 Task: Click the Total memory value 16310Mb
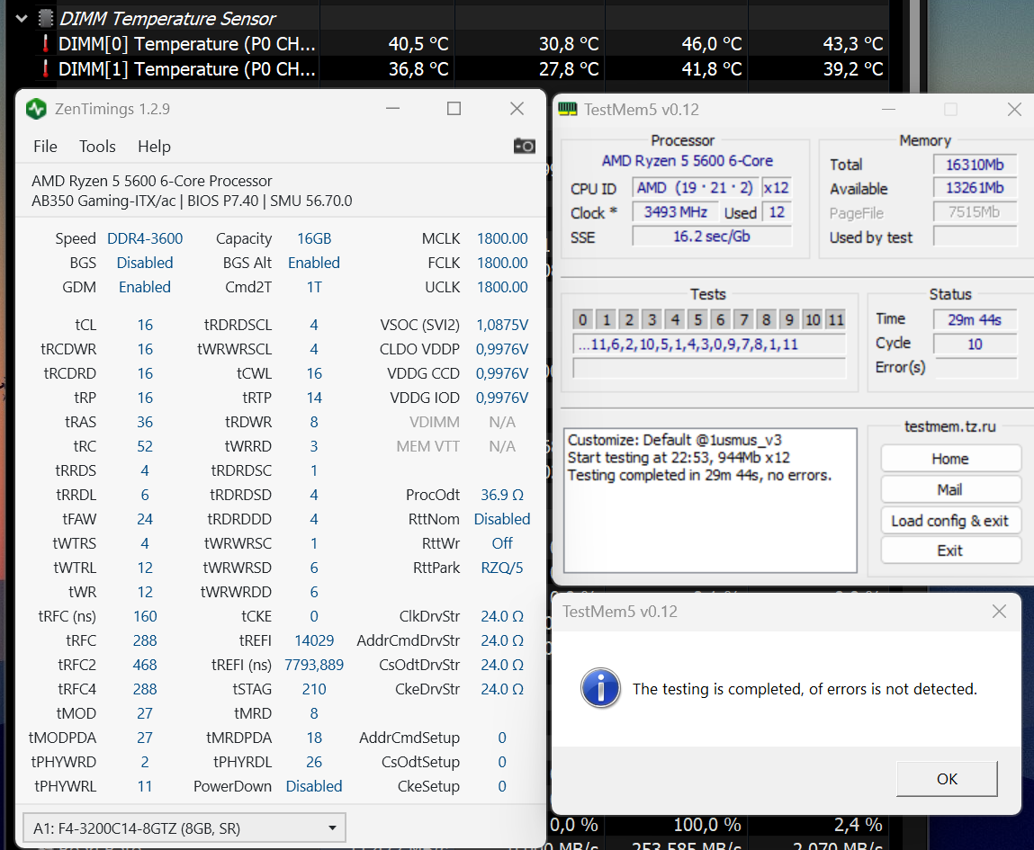click(975, 164)
